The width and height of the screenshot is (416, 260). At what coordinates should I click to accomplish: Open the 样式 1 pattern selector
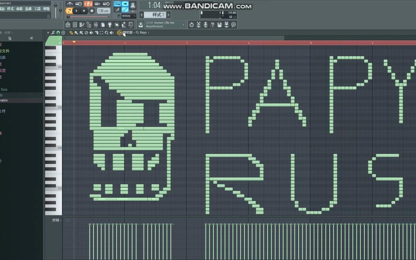[x=155, y=15]
